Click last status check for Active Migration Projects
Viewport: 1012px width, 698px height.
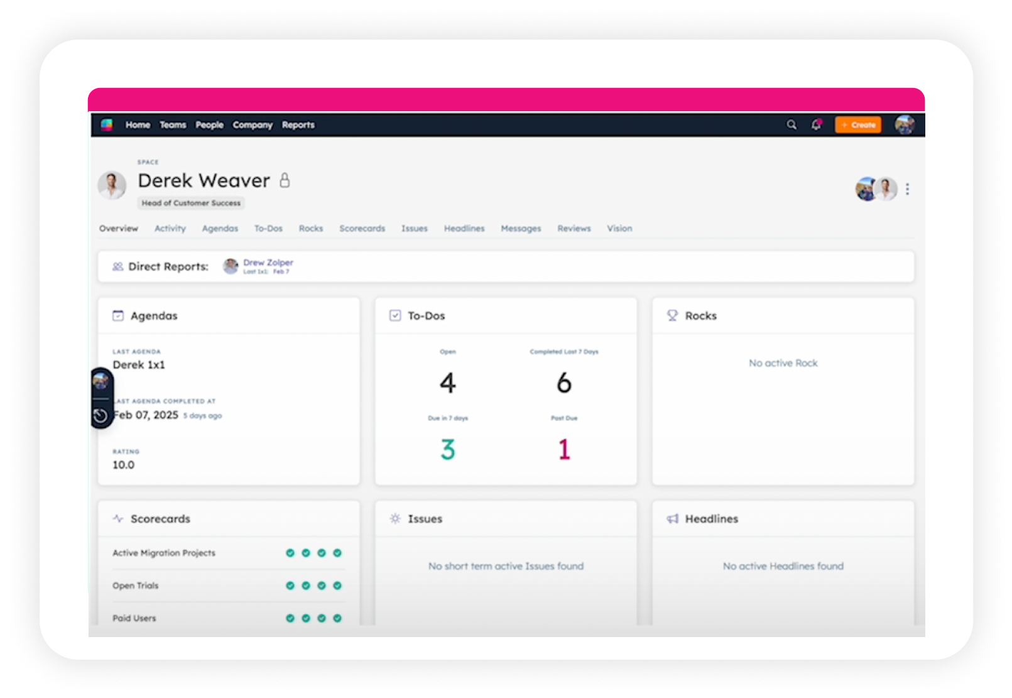point(337,553)
